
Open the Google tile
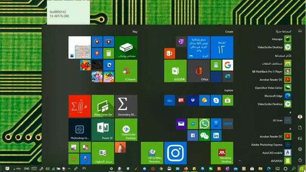point(228,65)
